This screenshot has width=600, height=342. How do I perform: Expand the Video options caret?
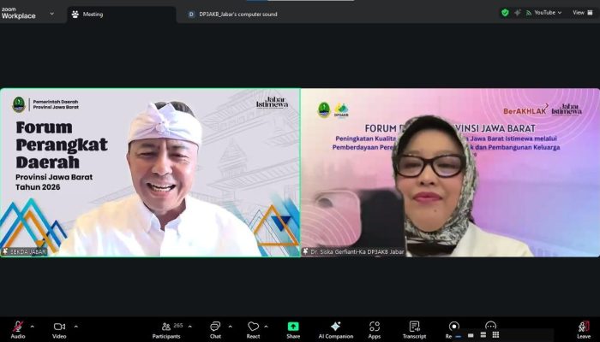(x=75, y=327)
